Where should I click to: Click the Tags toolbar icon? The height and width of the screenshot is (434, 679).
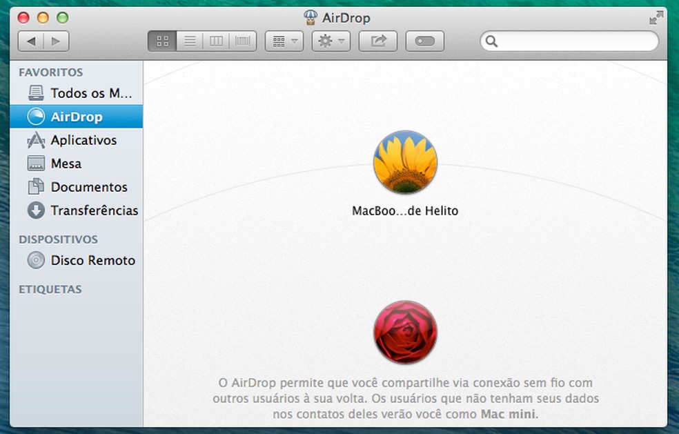(x=424, y=40)
